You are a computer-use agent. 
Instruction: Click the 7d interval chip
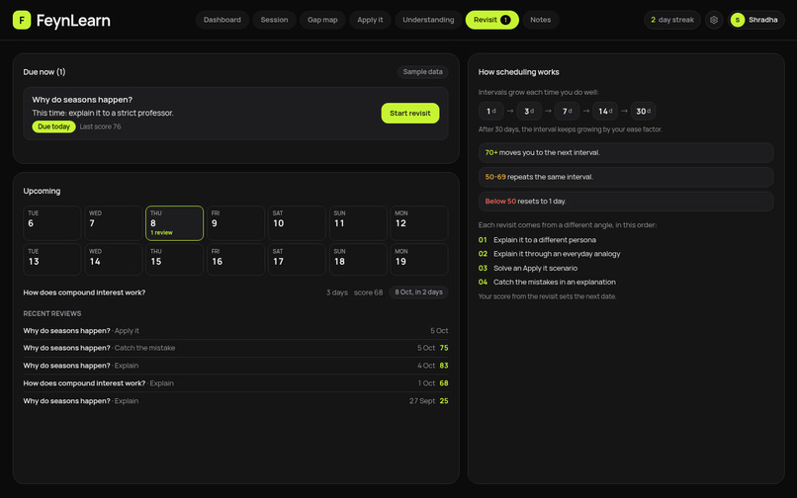click(568, 111)
